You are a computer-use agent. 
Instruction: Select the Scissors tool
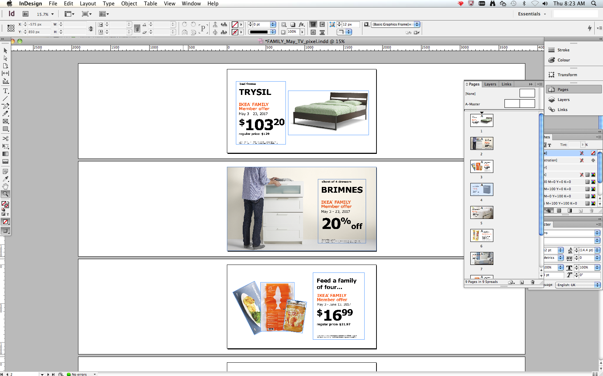(5, 138)
